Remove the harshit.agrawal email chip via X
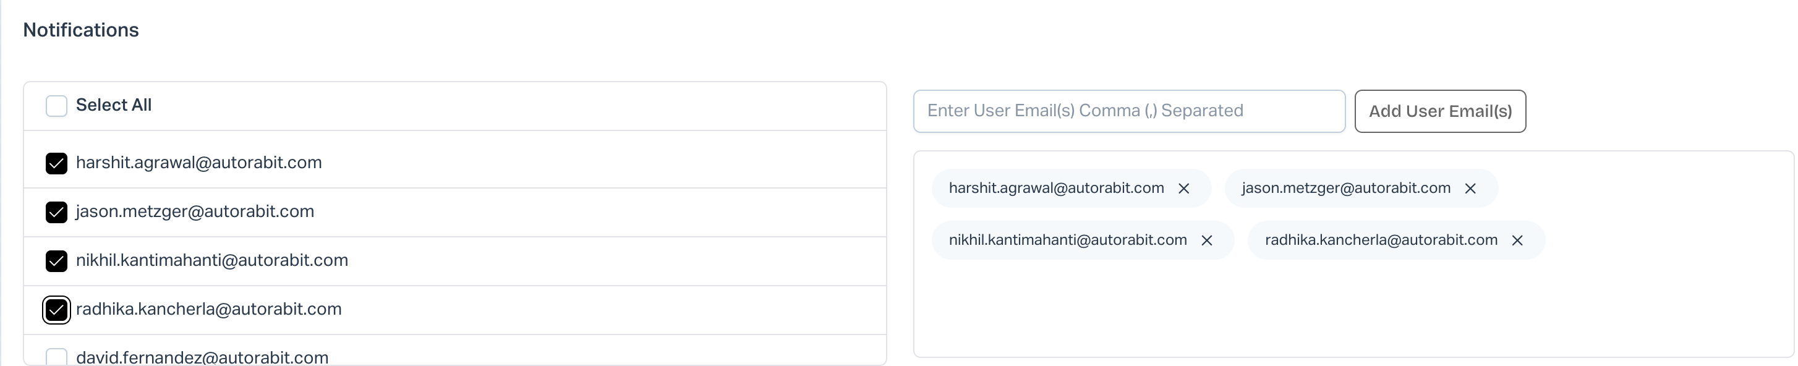This screenshot has height=366, width=1798. click(1184, 189)
